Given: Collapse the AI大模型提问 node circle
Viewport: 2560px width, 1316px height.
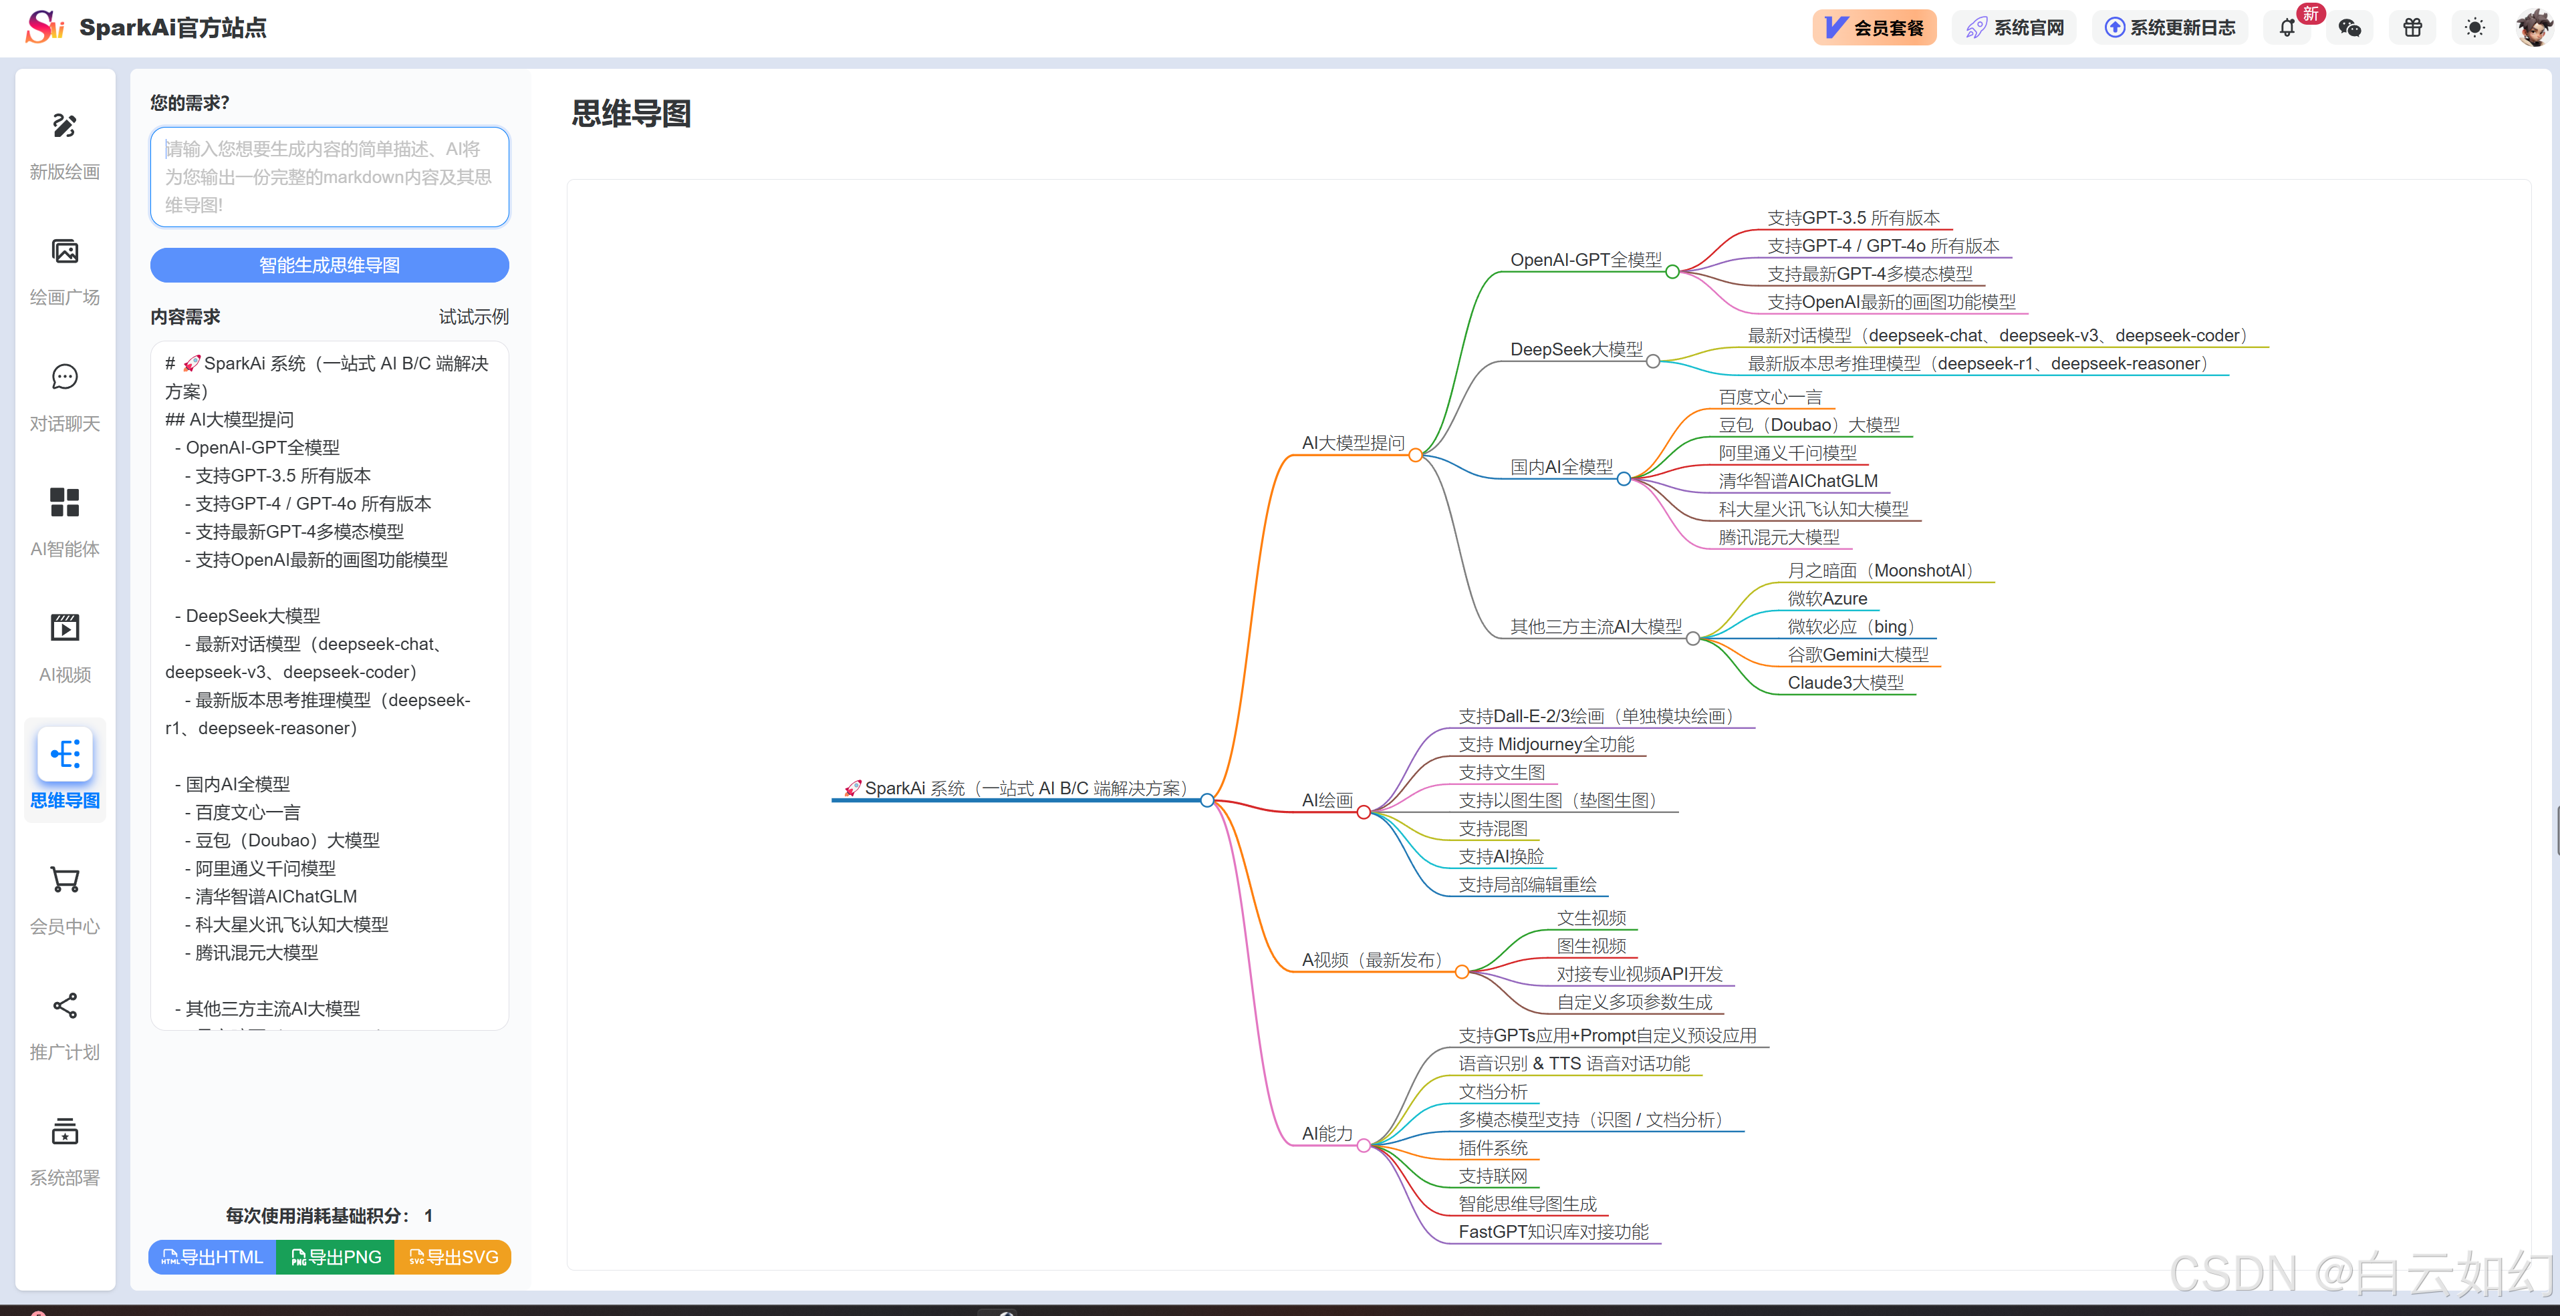Looking at the screenshot, I should pyautogui.click(x=1415, y=456).
